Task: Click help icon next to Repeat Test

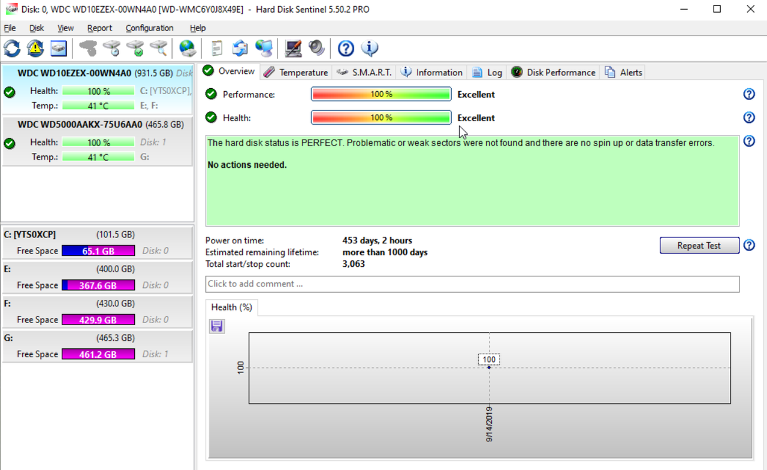Action: pos(749,245)
